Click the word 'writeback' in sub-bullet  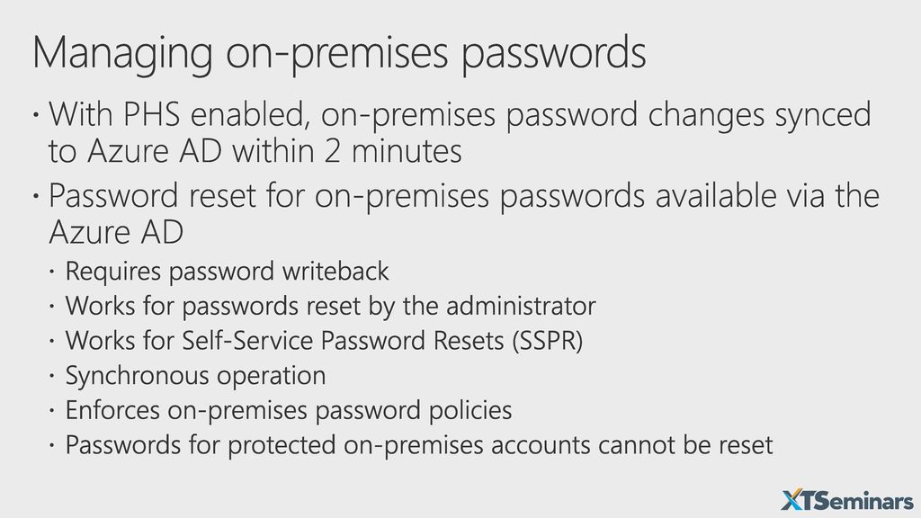(x=335, y=272)
